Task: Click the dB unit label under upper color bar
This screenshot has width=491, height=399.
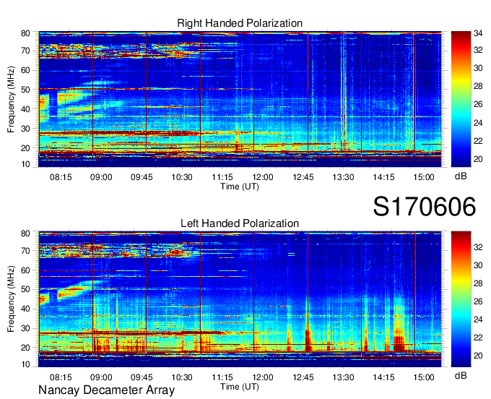Action: pyautogui.click(x=461, y=176)
